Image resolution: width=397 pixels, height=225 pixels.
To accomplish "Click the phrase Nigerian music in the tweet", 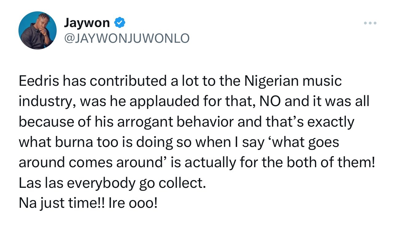I will [293, 81].
